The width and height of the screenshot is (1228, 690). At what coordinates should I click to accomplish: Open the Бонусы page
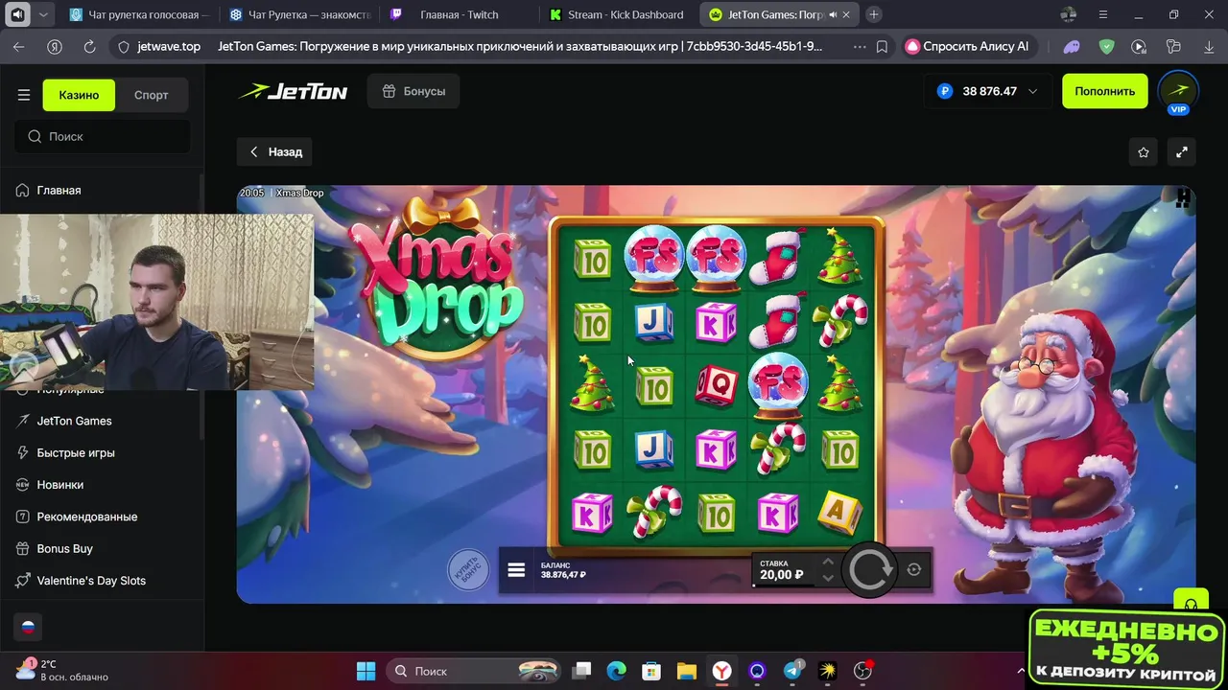click(x=413, y=91)
